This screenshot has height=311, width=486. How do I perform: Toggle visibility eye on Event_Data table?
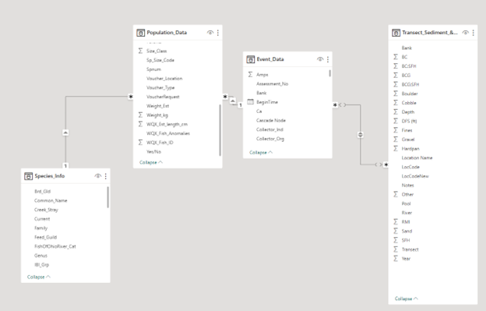click(320, 59)
